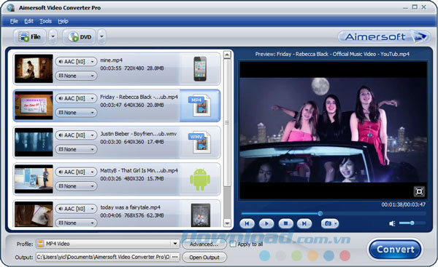Click the Next frame playback button
This screenshot has width=438, height=267.
[304, 223]
